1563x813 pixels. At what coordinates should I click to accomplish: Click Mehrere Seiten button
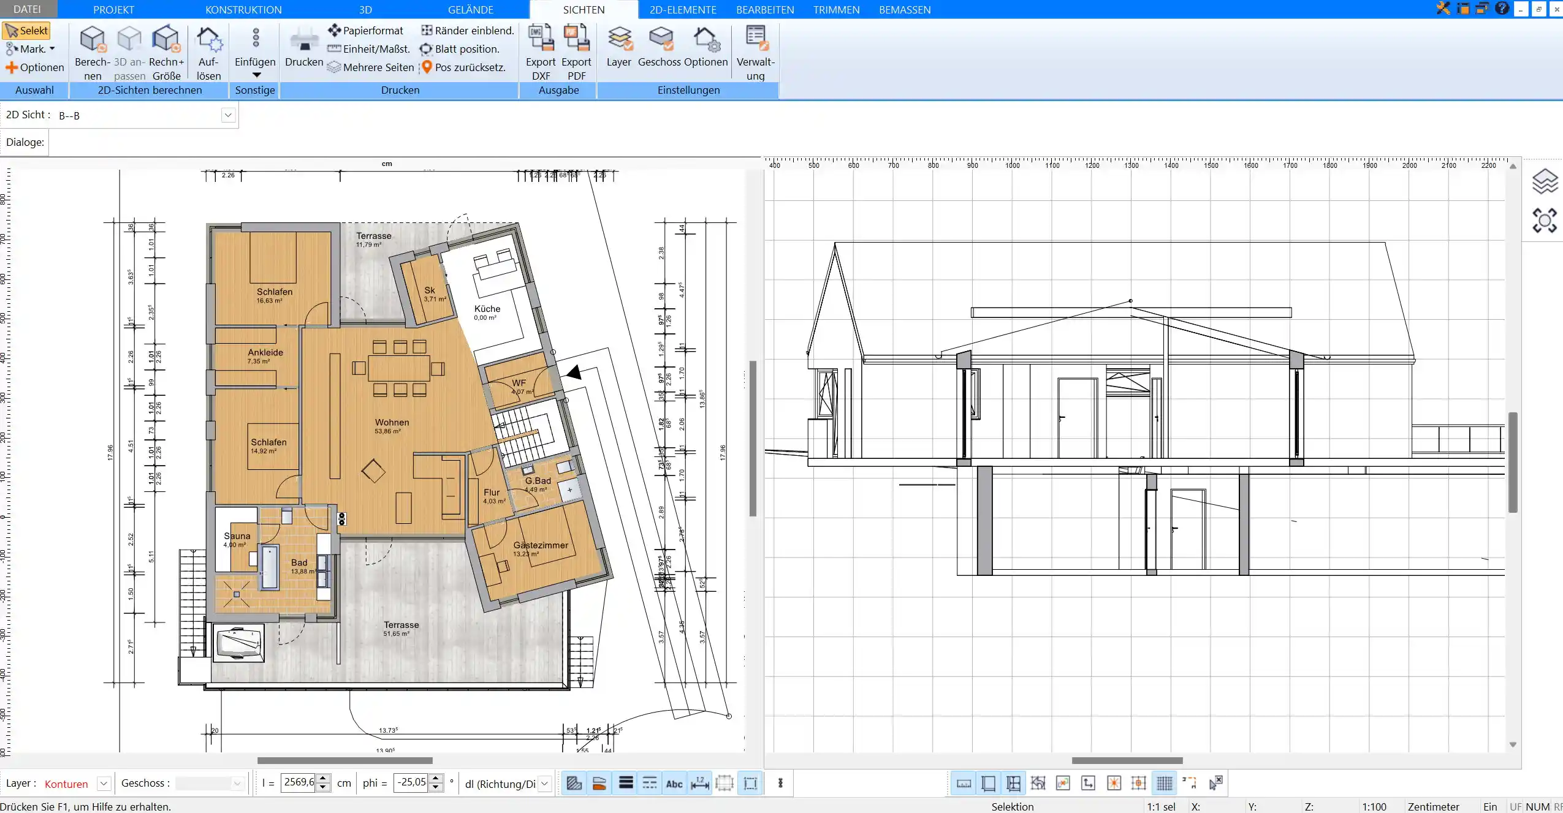point(370,67)
